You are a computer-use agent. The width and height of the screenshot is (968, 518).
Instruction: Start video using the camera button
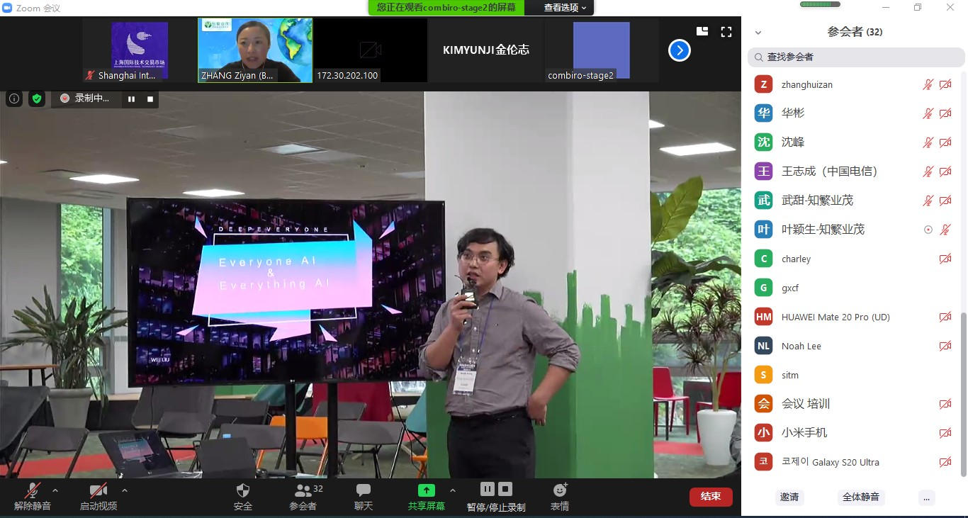(98, 490)
